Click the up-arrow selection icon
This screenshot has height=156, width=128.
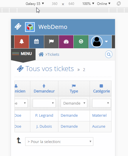click(x=19, y=140)
